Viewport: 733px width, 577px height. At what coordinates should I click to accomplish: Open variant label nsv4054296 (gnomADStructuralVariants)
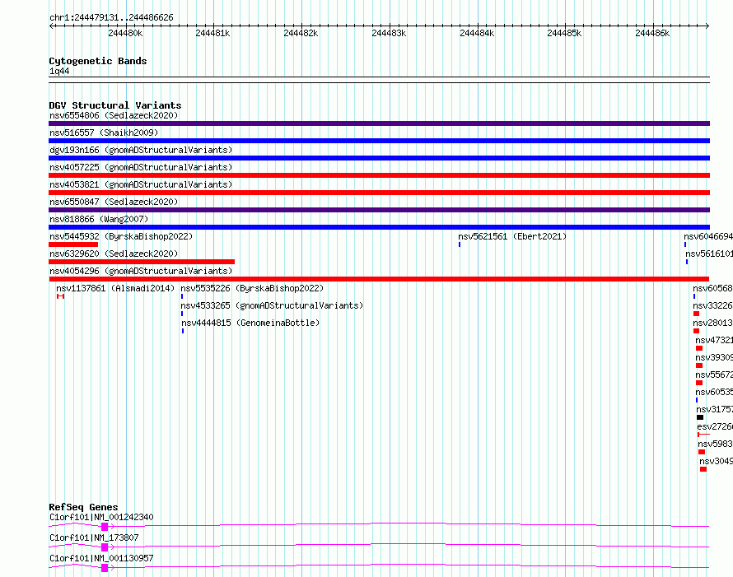(141, 271)
